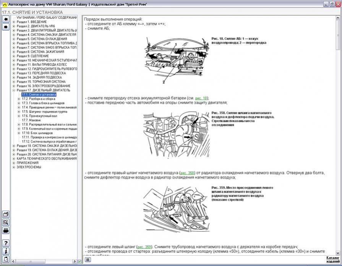This screenshot has width=342, height=266.
Task: Open search with the magnifier icon
Action: 6,222
